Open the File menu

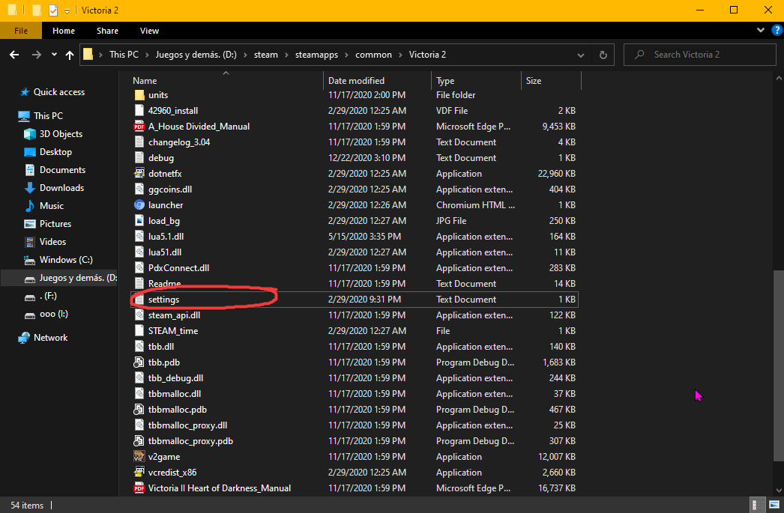pyautogui.click(x=21, y=31)
